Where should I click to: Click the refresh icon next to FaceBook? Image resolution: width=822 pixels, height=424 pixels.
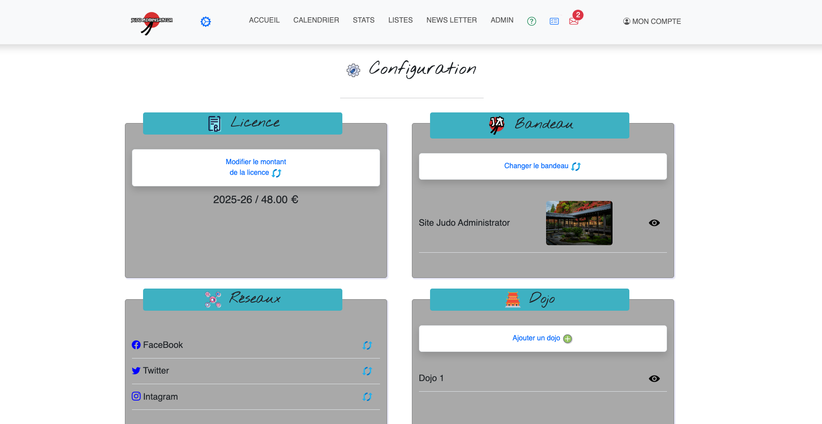[367, 345]
